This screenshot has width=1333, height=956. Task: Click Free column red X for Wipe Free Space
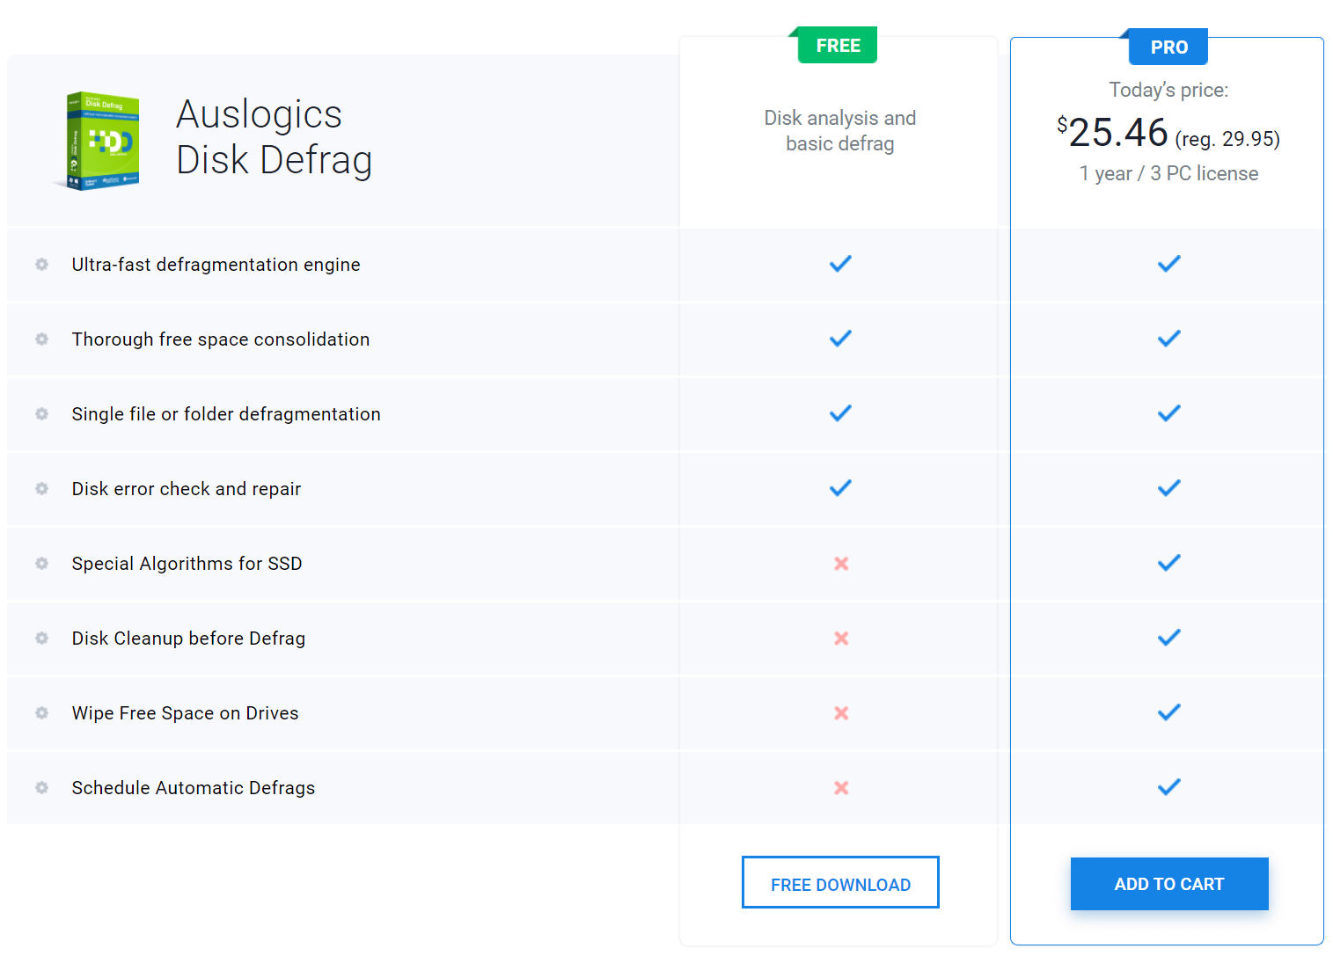pyautogui.click(x=841, y=713)
